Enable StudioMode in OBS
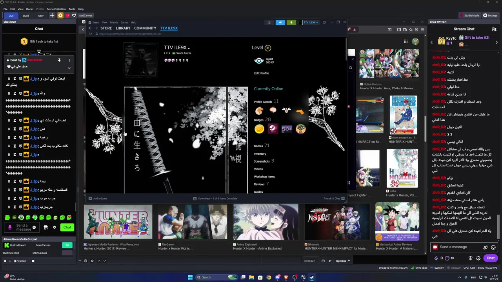Viewport: 502px width, 282px height. point(469,15)
